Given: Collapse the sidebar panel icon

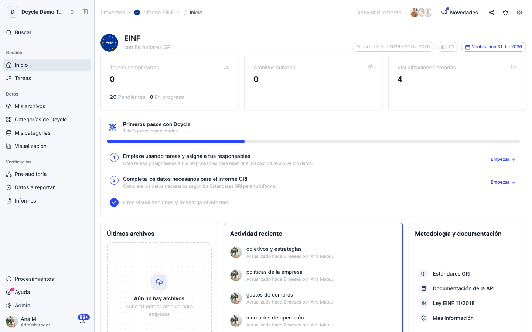Looking at the screenshot, I should (x=85, y=12).
